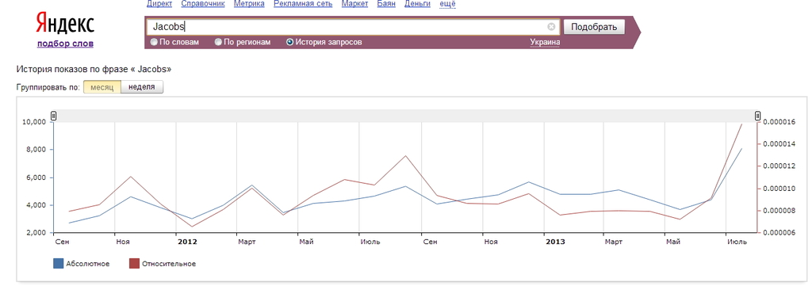Open the подбор слов link
Image resolution: width=812 pixels, height=290 pixels.
pos(65,44)
